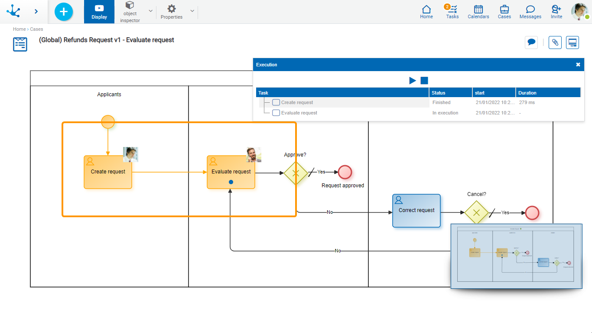The width and height of the screenshot is (592, 333).
Task: Click the Invite user icon
Action: (x=556, y=12)
